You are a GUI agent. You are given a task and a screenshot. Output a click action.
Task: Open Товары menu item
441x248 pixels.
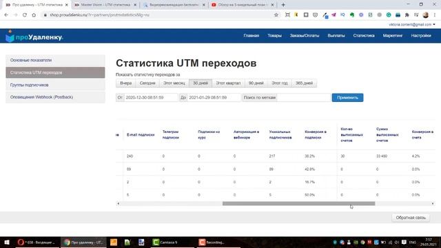coord(274,36)
